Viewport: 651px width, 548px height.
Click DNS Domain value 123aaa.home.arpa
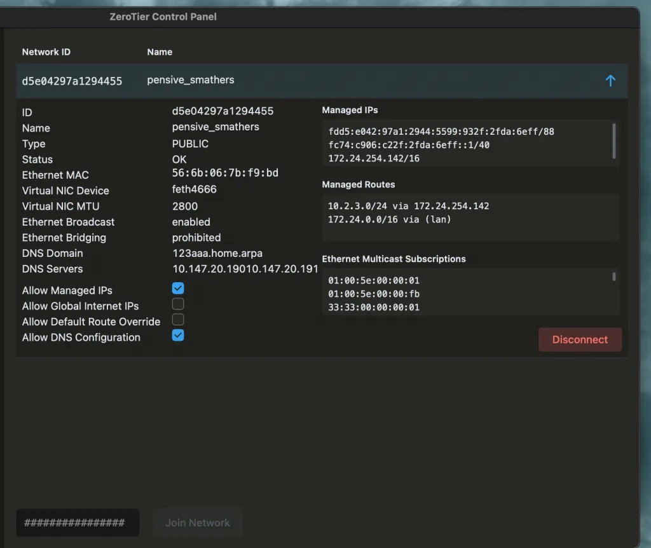tap(217, 253)
